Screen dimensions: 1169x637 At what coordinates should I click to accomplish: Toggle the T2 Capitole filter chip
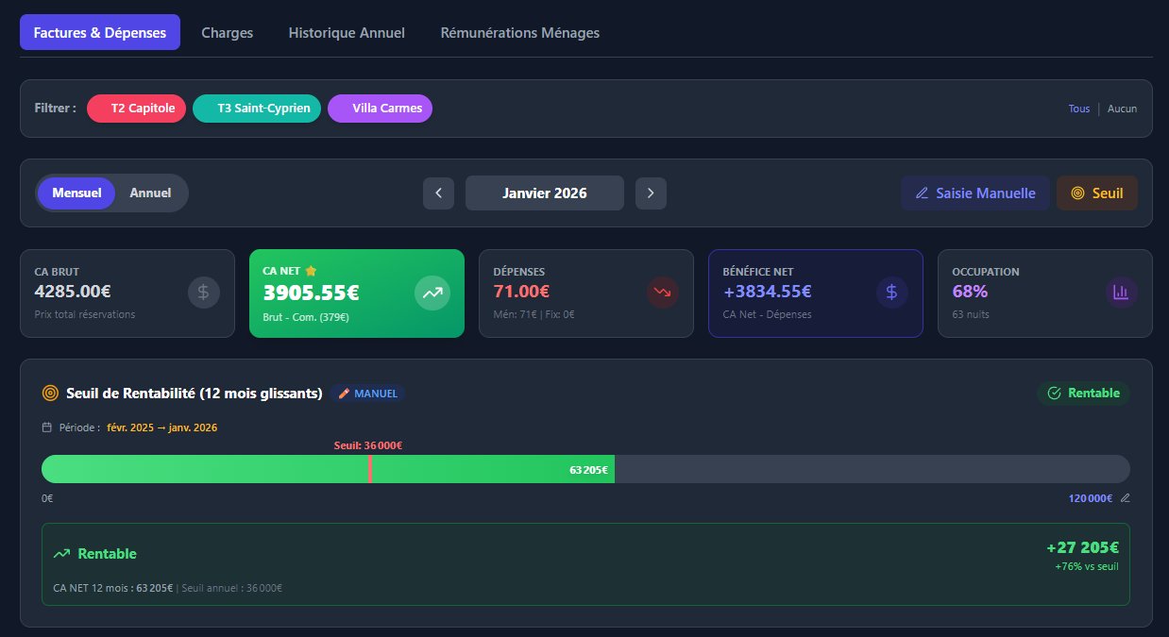[136, 109]
